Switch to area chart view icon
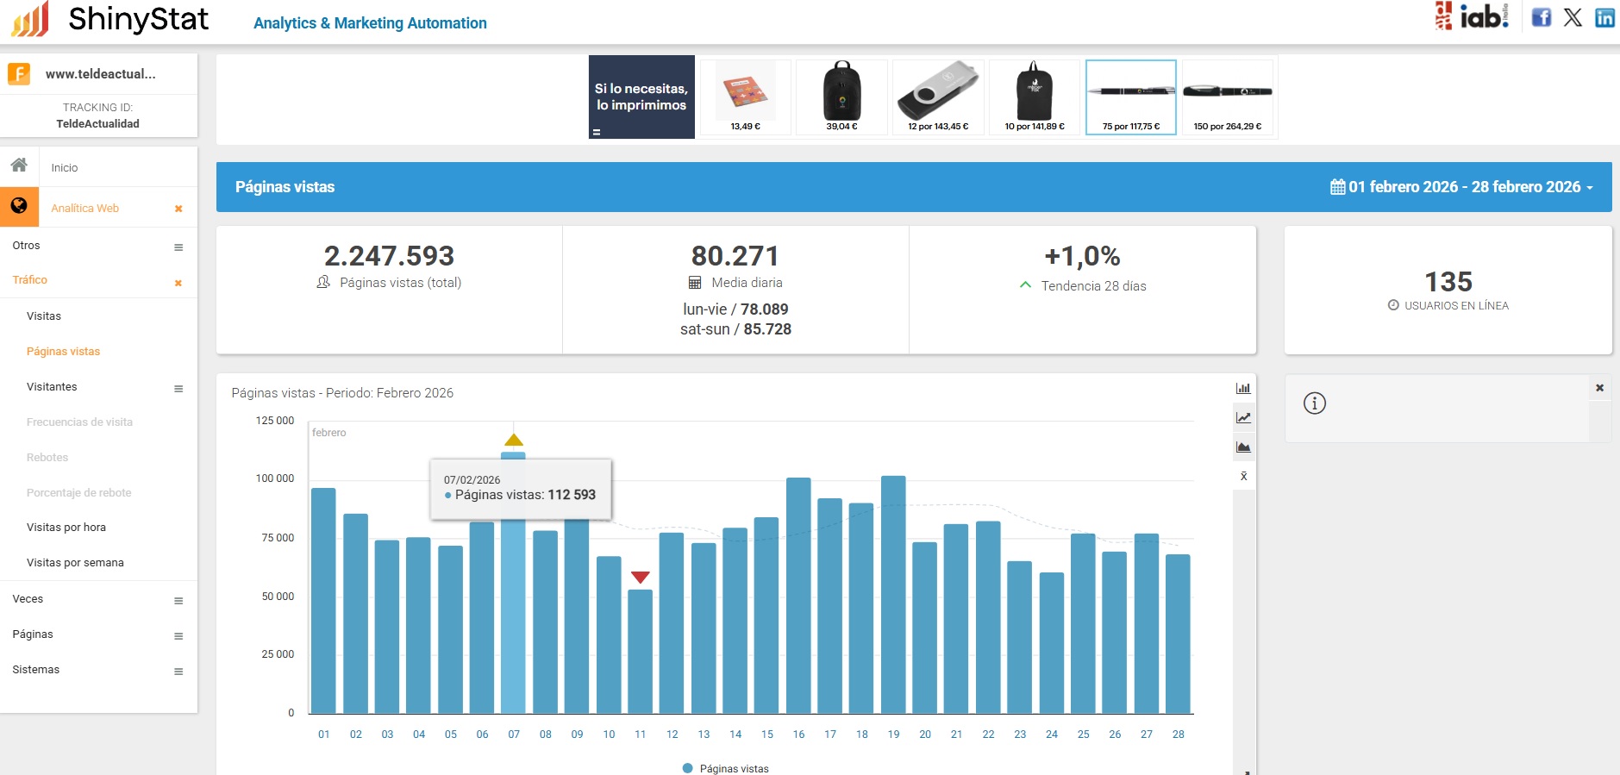This screenshot has height=775, width=1620. (1243, 447)
